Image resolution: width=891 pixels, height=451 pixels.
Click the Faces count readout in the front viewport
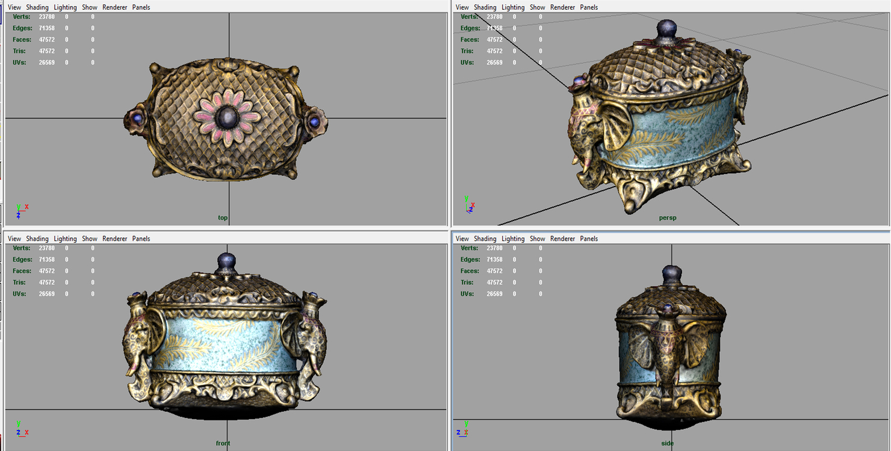click(x=46, y=271)
